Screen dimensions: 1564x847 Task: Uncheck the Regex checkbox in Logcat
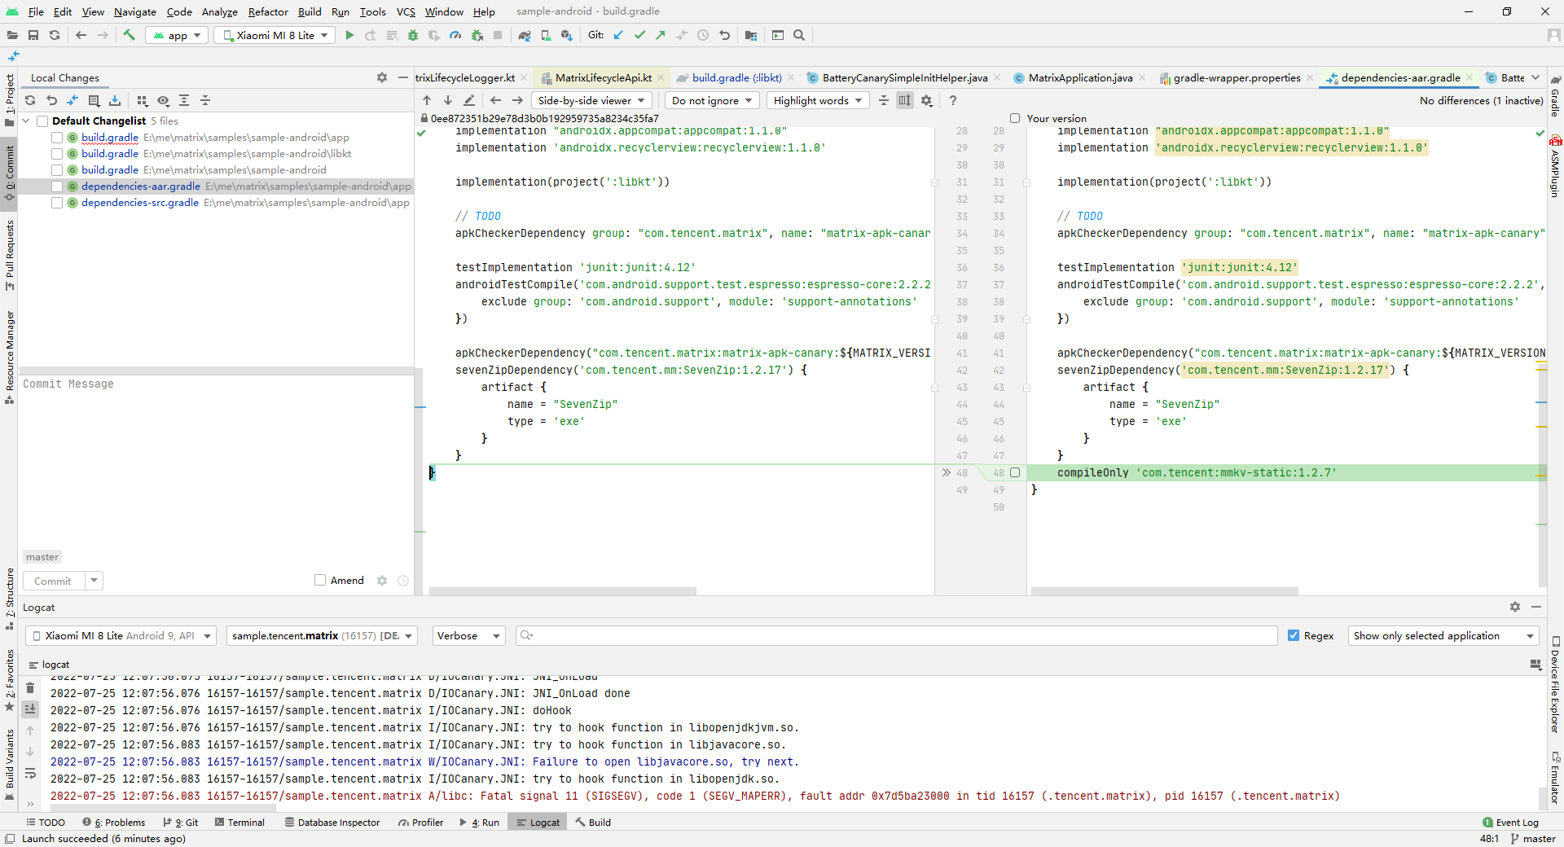(x=1294, y=635)
